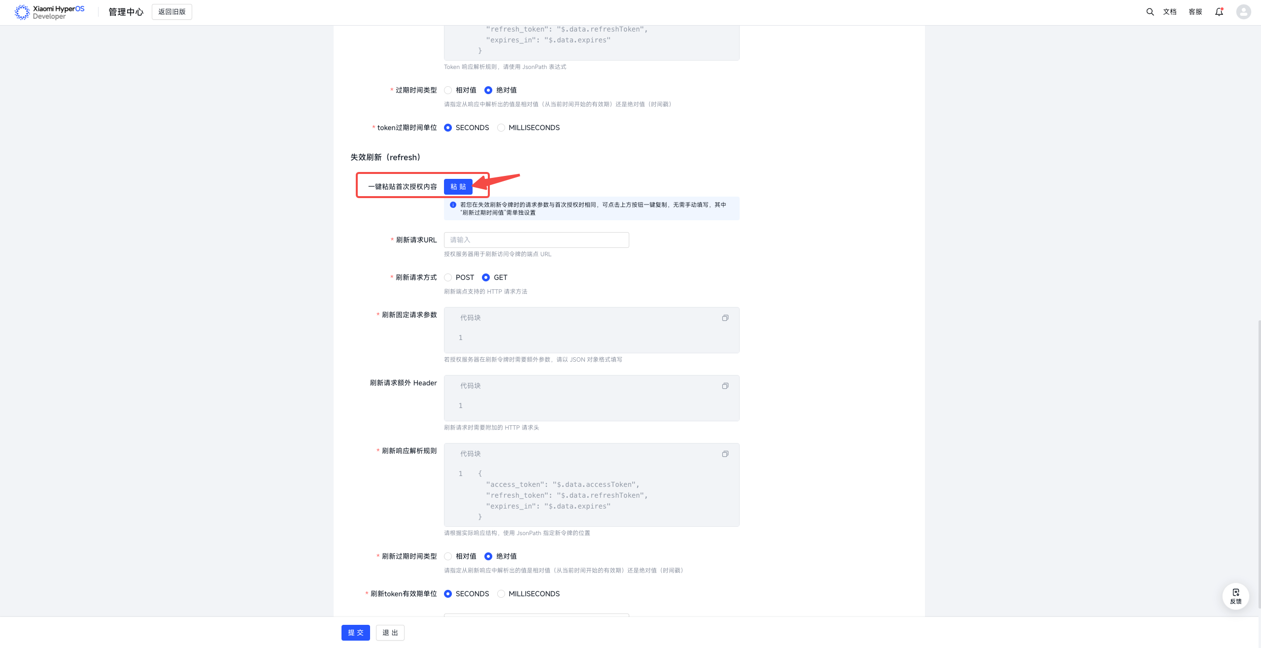Click 返回旧版 button in header
The height and width of the screenshot is (648, 1261).
point(171,12)
